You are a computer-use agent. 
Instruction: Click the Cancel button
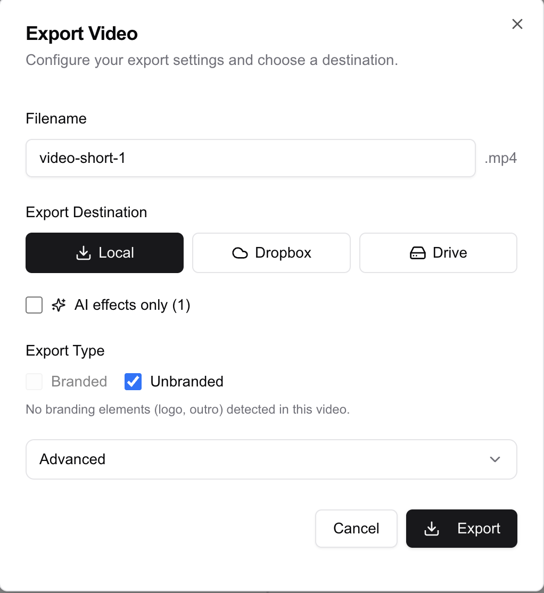click(x=356, y=528)
